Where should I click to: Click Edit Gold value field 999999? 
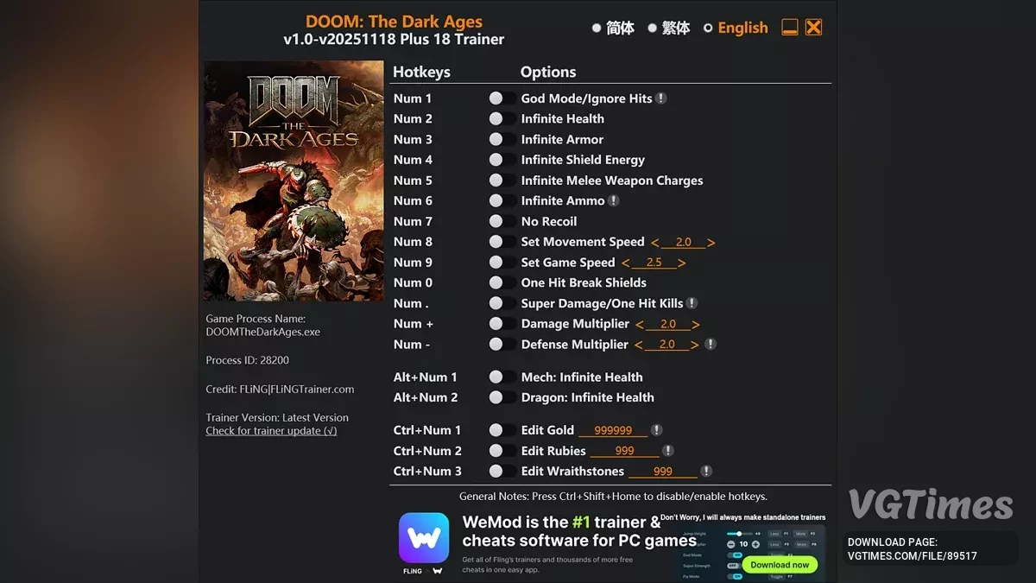coord(613,430)
